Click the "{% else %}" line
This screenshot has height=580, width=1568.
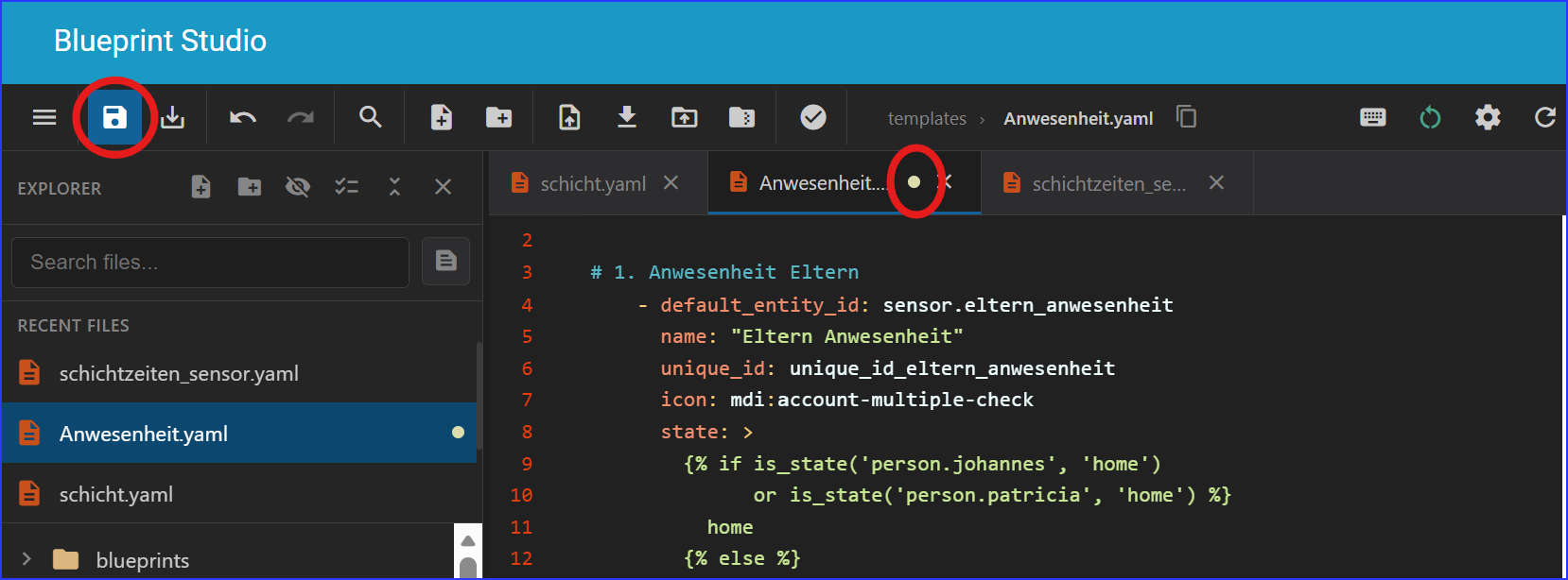click(741, 558)
